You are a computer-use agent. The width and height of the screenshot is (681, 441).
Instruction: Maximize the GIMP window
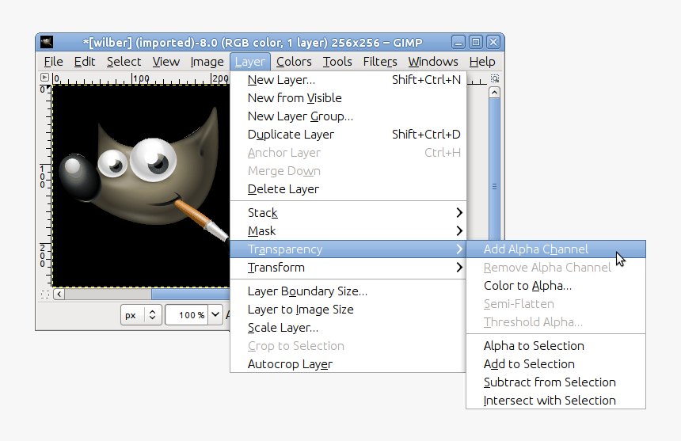tap(476, 42)
